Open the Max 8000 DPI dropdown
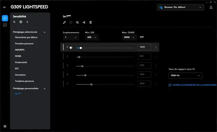Image resolution: width=217 pixels, height=132 pixels. coord(129,37)
